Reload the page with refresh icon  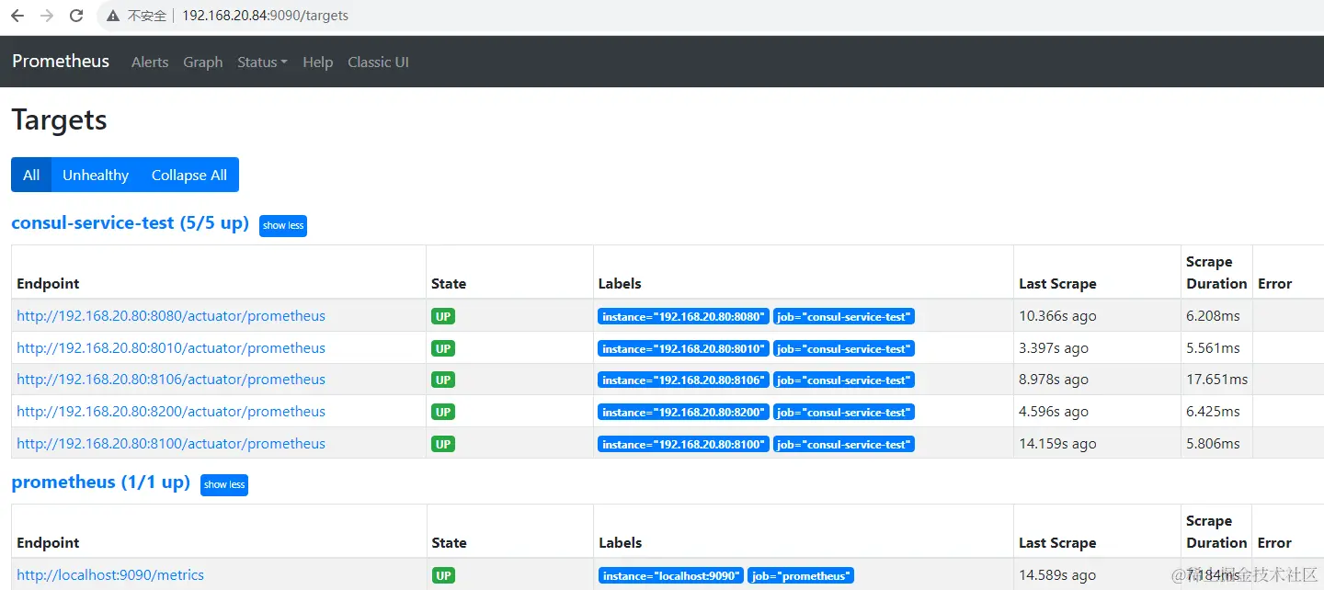[76, 16]
